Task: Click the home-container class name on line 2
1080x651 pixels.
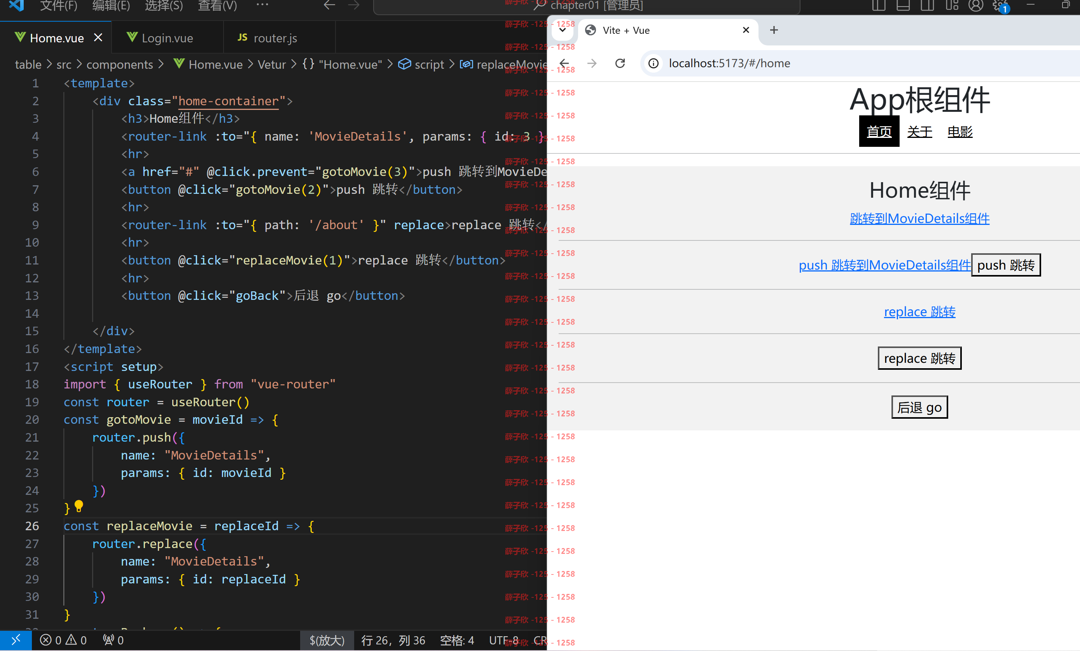Action: click(x=228, y=101)
